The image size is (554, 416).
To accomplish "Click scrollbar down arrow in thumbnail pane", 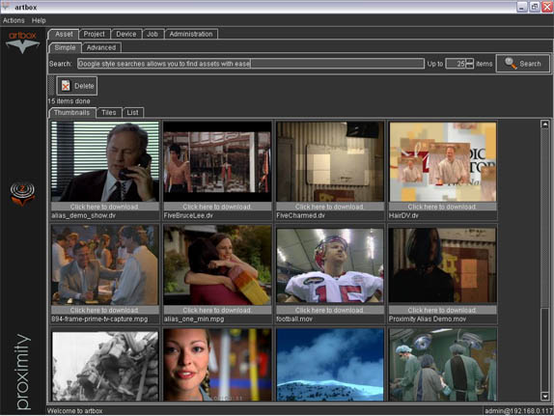I will 544,396.
